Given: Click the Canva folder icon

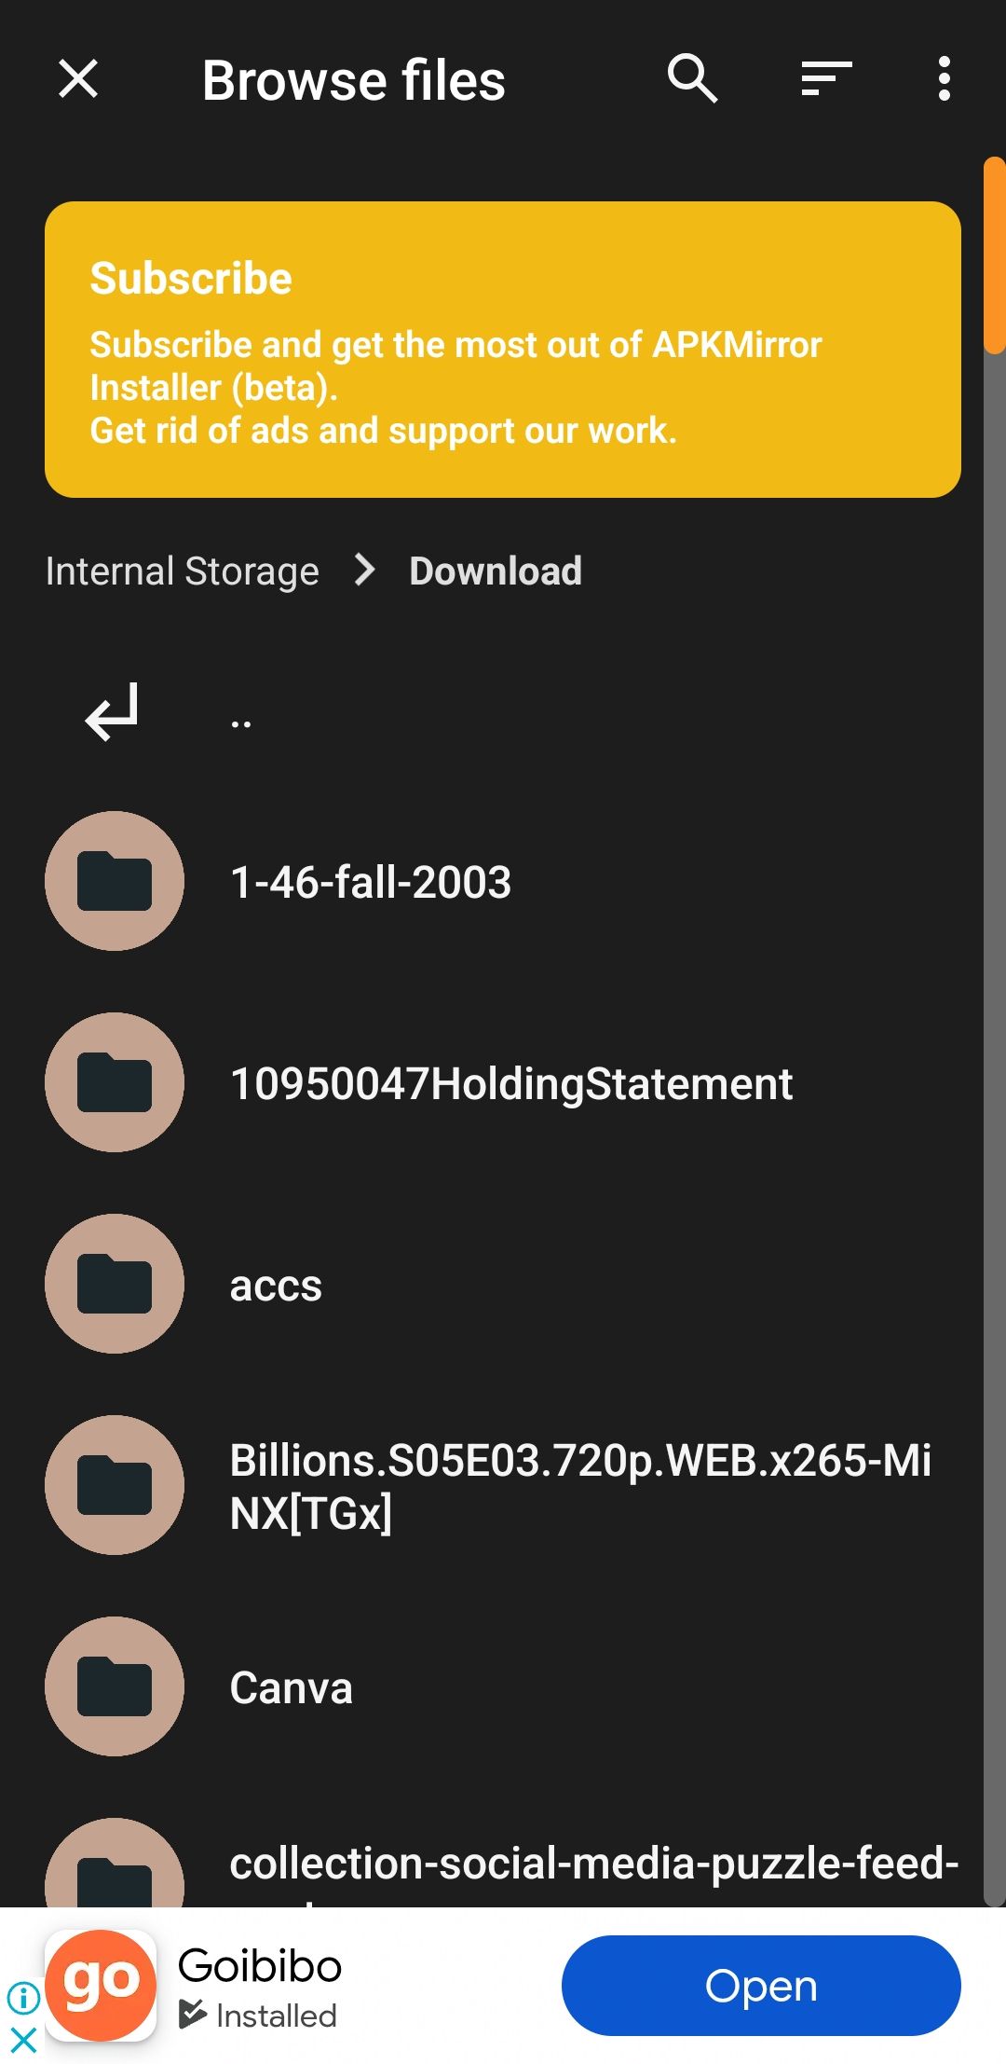Looking at the screenshot, I should pos(115,1686).
